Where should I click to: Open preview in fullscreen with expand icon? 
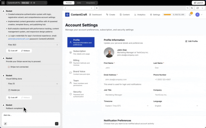coord(97,8)
